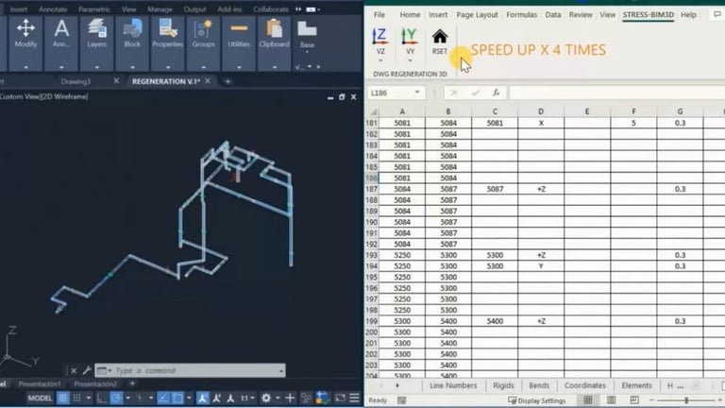Toggle 2D object snap in status bar
725x408 pixels.
[177, 398]
